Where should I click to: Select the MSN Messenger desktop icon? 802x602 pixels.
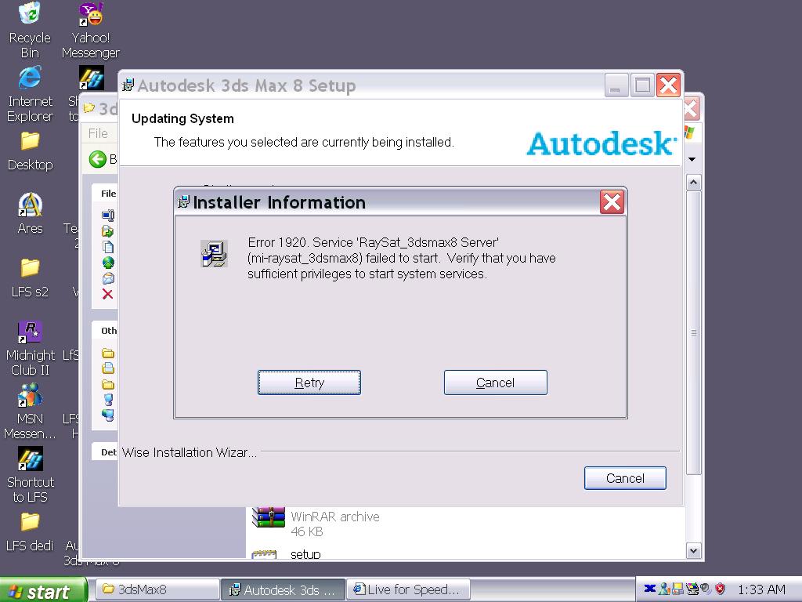[30, 412]
